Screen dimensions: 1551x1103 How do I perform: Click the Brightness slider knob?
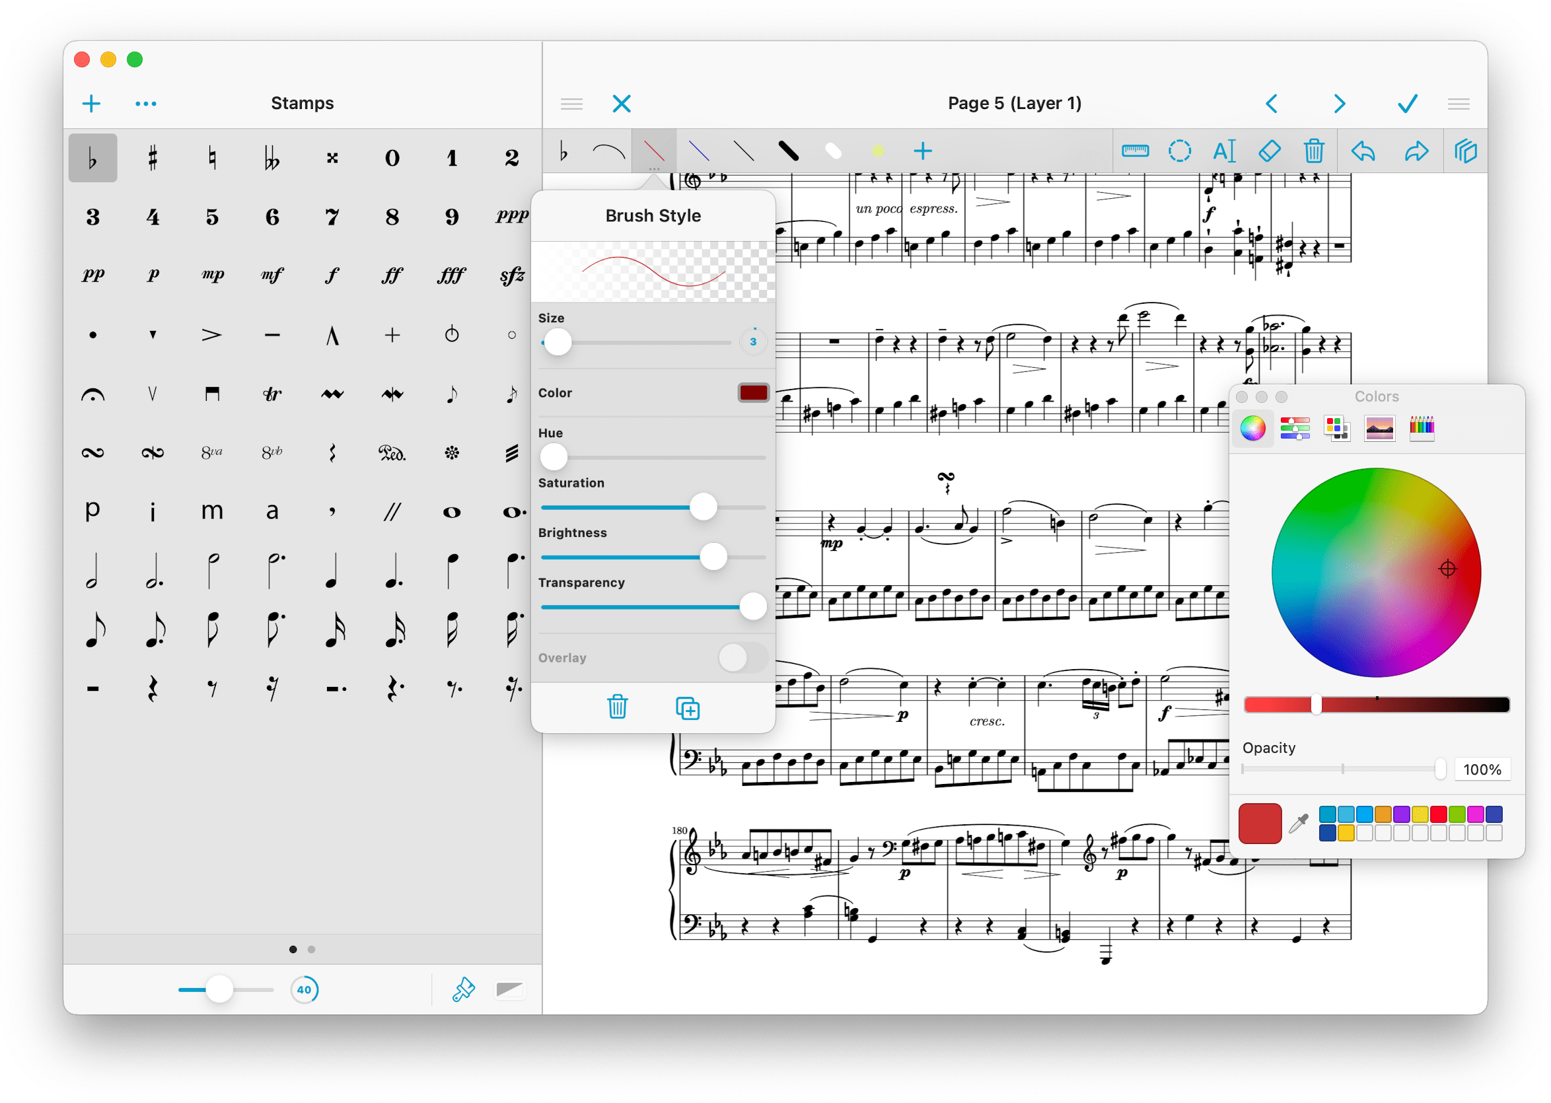pos(713,557)
